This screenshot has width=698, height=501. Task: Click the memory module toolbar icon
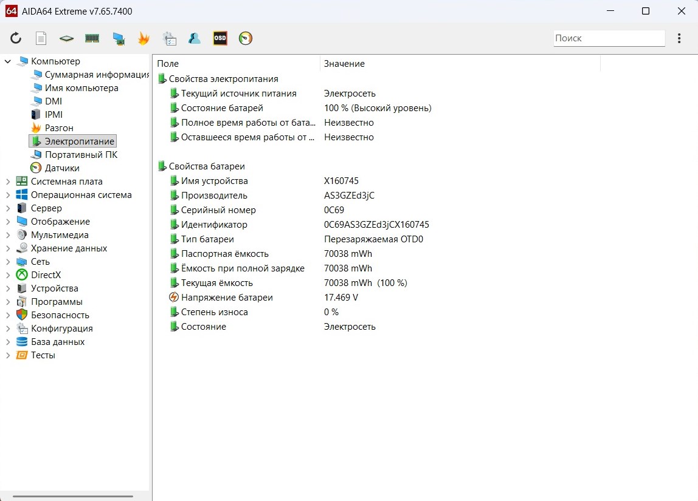tap(92, 38)
